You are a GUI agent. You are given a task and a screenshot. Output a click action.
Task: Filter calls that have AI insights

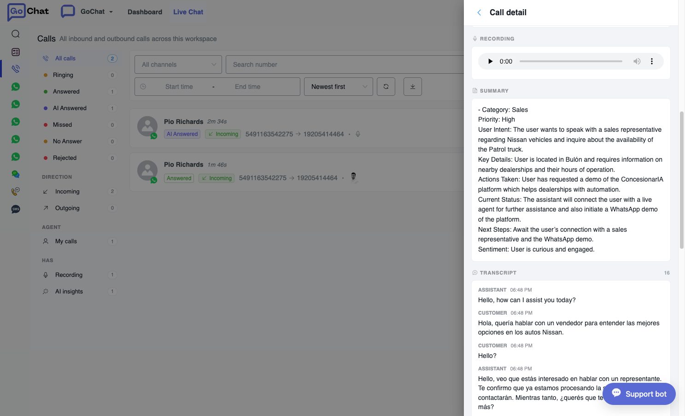[x=79, y=292]
